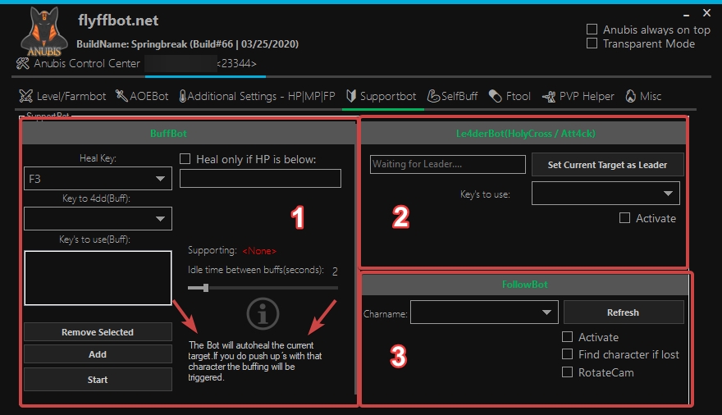Click the Ftool tab icon
This screenshot has height=415, width=722.
coord(495,97)
